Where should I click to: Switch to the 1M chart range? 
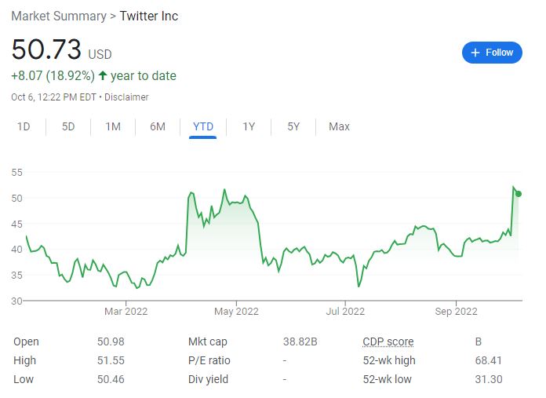(113, 126)
